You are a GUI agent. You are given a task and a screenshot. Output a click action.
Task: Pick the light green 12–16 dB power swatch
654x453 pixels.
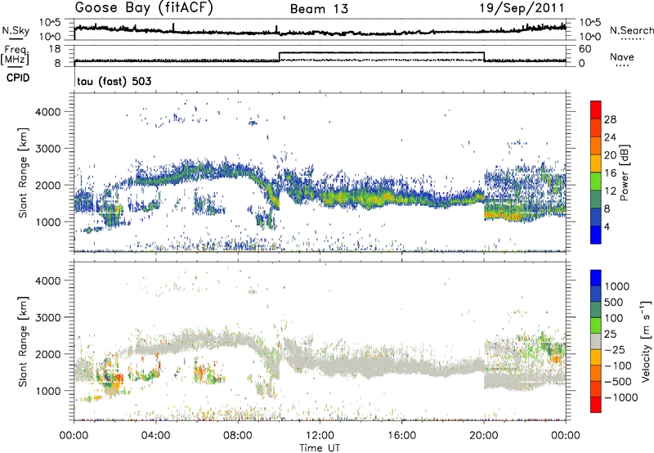596,182
